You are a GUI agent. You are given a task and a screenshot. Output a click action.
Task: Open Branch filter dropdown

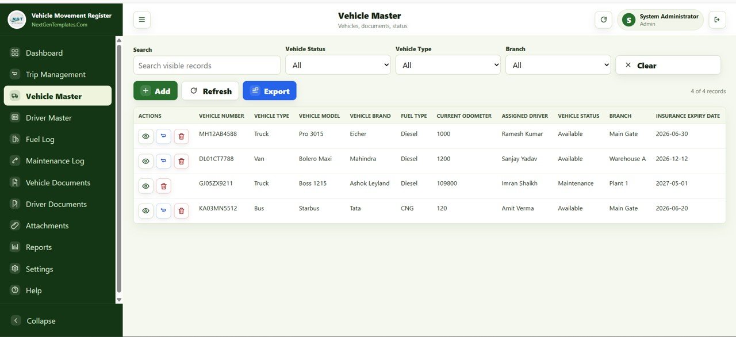click(558, 65)
